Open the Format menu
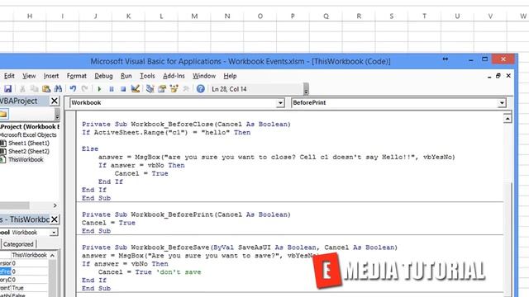 click(77, 76)
